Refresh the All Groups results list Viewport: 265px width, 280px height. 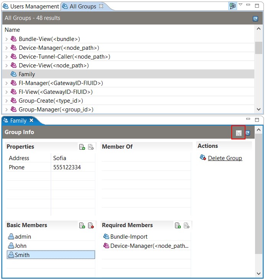pos(255,18)
